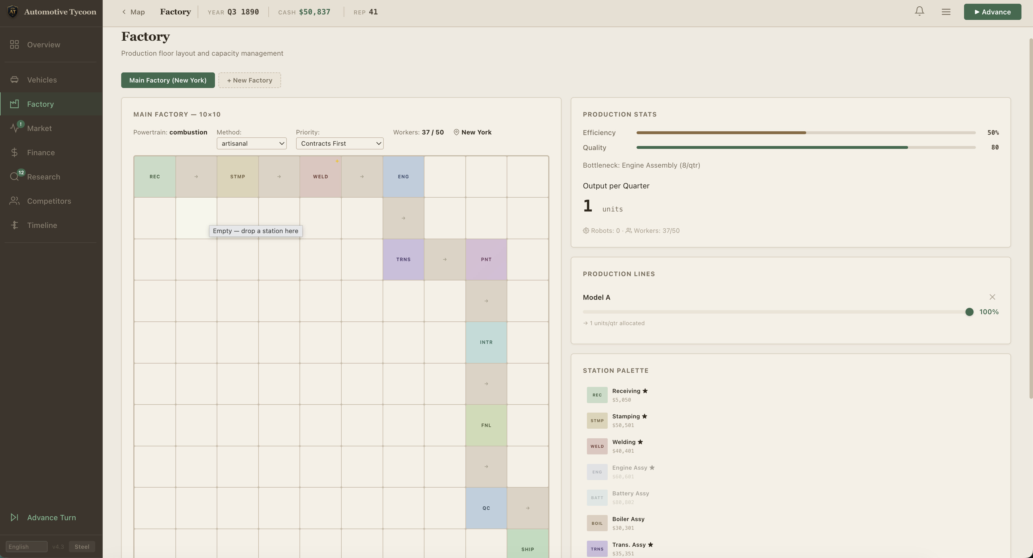The height and width of the screenshot is (558, 1033).
Task: Open the Method artisanal dropdown
Action: pyautogui.click(x=251, y=143)
